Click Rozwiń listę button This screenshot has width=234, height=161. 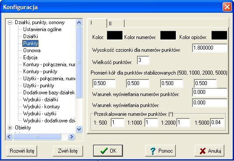pyautogui.click(x=22, y=151)
